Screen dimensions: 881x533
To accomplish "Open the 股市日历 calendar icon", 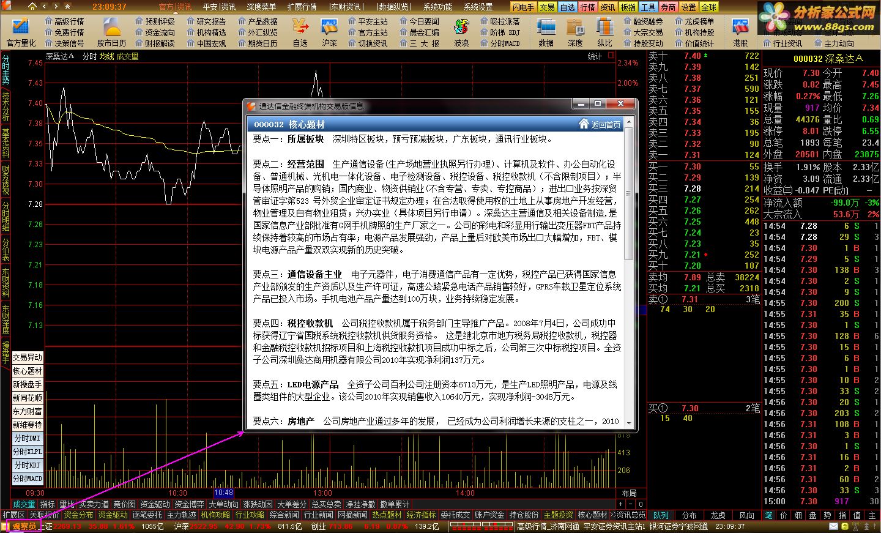I will pos(111,32).
